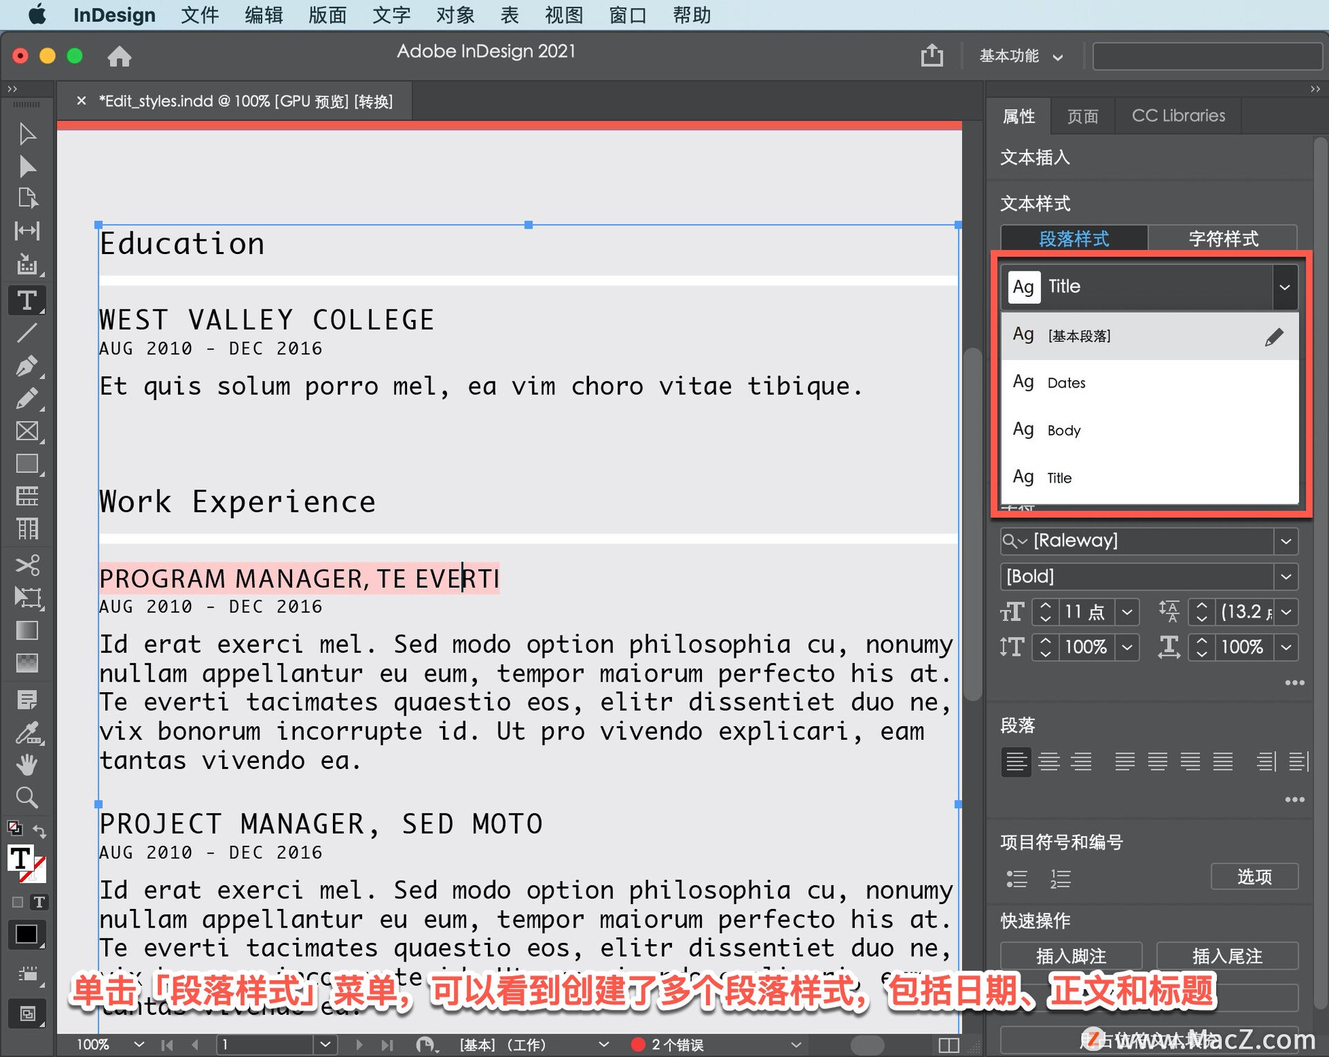Open the 基本功能 workspace switcher

point(1020,56)
